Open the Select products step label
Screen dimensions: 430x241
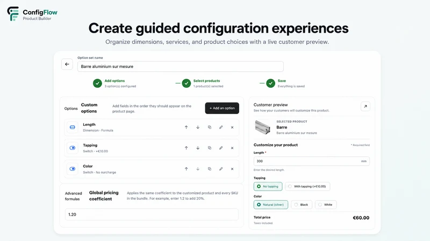point(206,81)
